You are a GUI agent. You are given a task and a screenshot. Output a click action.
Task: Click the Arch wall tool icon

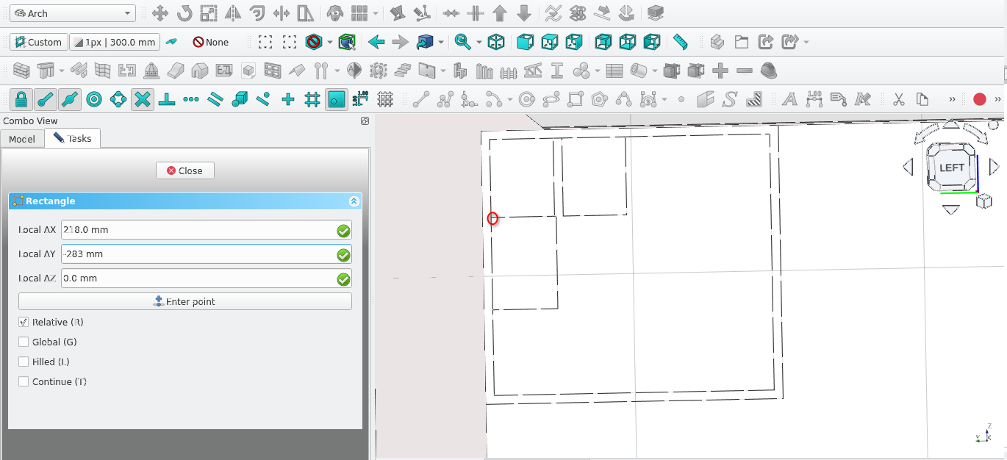(x=21, y=71)
